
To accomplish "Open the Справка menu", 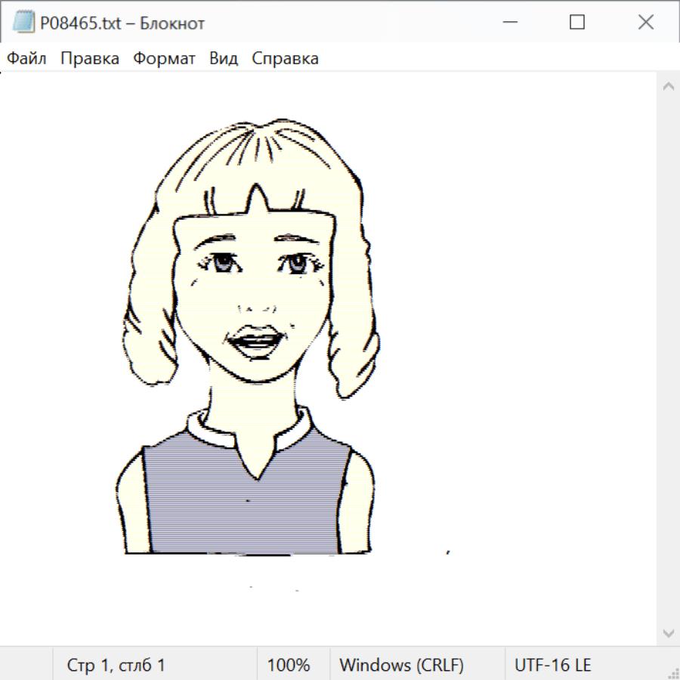I will 285,59.
